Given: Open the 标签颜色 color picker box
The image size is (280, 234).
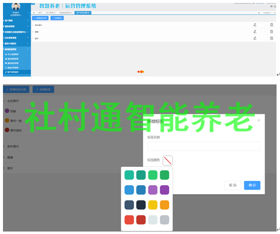Looking at the screenshot, I should [x=168, y=160].
